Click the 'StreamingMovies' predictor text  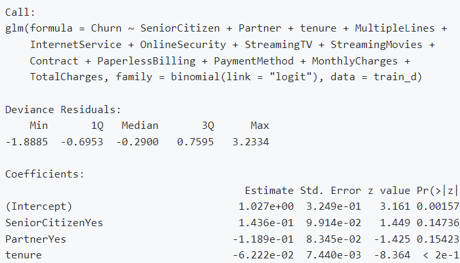(x=377, y=45)
